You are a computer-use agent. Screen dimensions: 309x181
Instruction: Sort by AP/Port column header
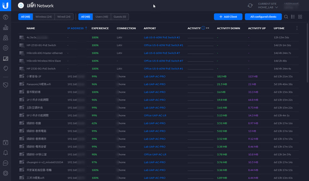tap(150, 28)
